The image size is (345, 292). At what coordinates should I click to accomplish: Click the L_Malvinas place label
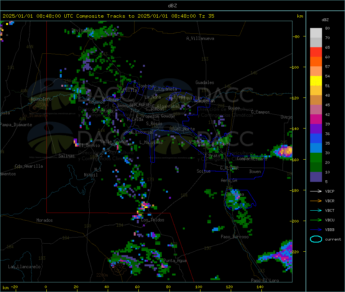pyautogui.click(x=151, y=142)
